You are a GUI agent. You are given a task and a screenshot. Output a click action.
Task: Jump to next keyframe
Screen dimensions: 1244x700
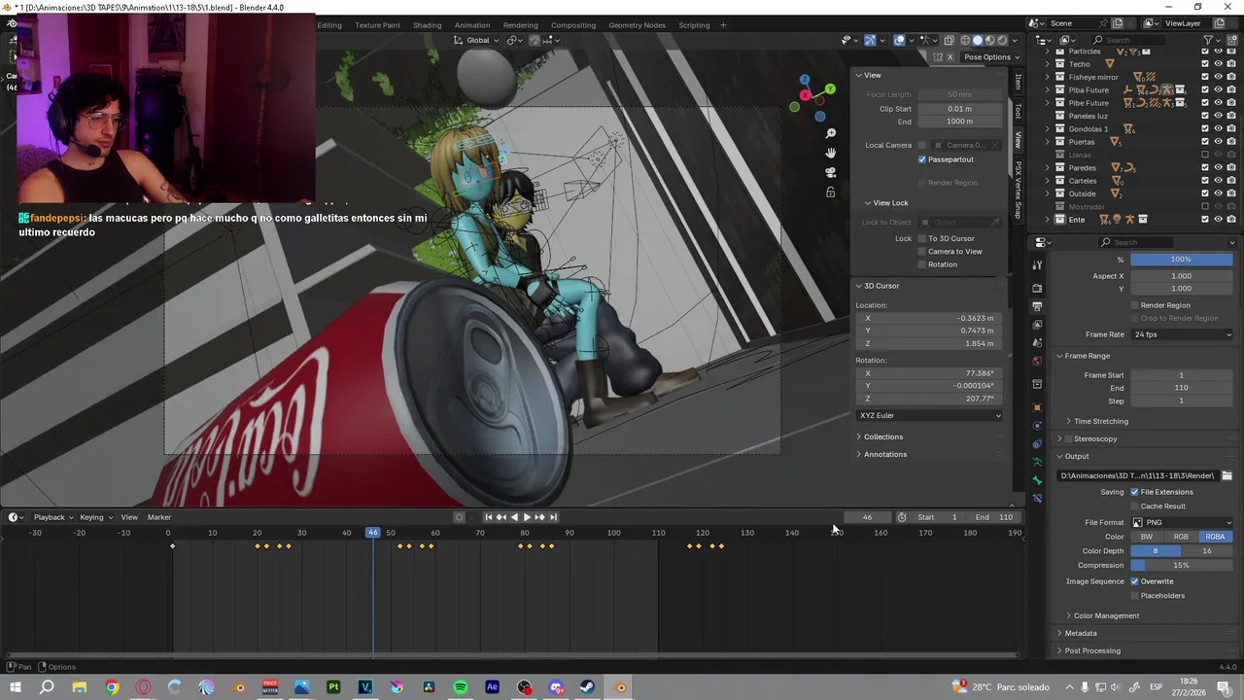tap(539, 517)
